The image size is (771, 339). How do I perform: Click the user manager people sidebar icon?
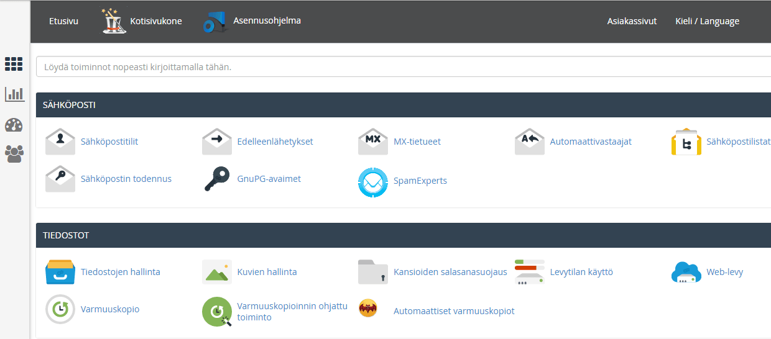(x=14, y=153)
